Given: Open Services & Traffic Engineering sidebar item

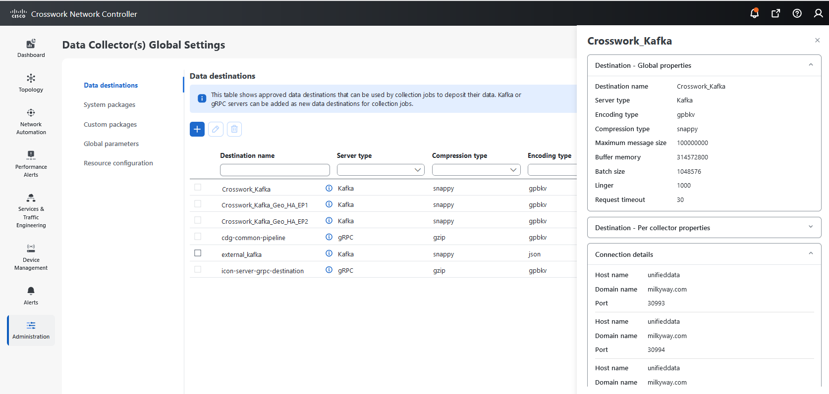Looking at the screenshot, I should (x=31, y=211).
